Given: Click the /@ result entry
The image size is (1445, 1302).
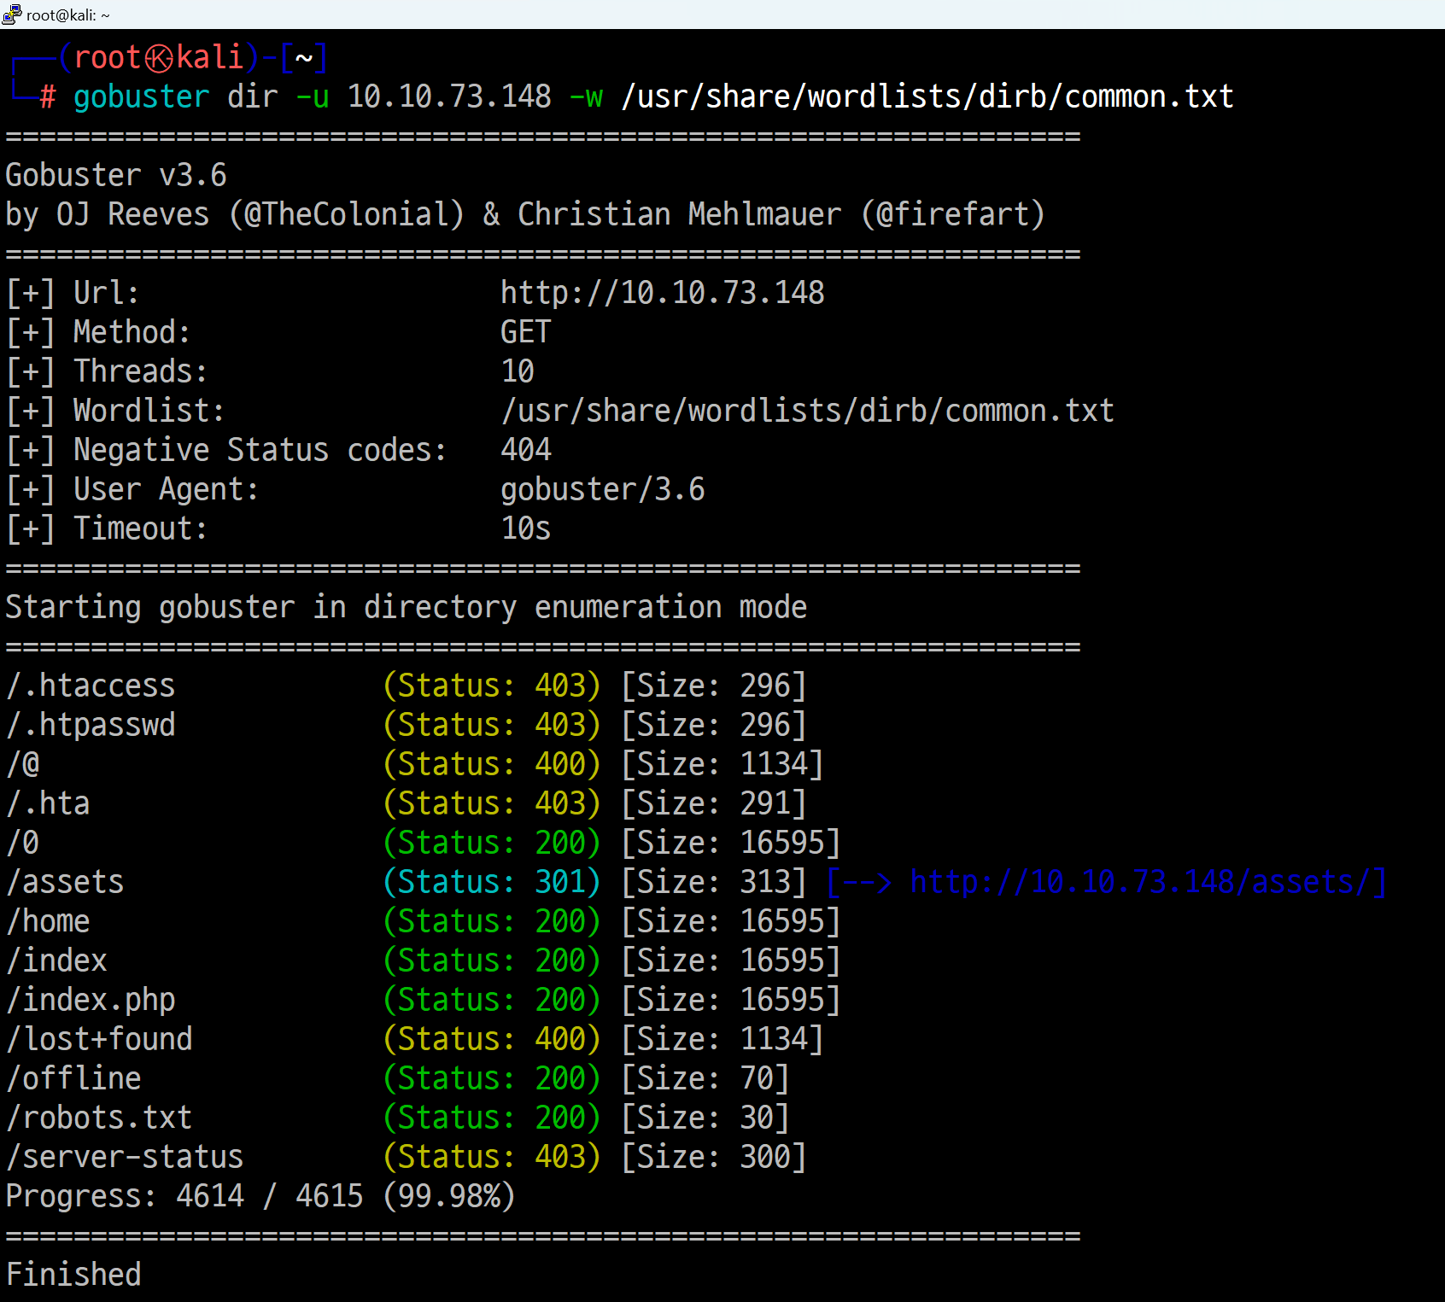Looking at the screenshot, I should coord(23,764).
